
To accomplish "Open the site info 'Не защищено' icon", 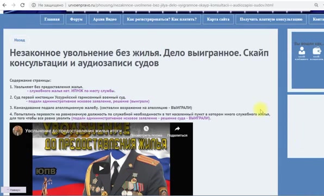I will pos(34,5).
